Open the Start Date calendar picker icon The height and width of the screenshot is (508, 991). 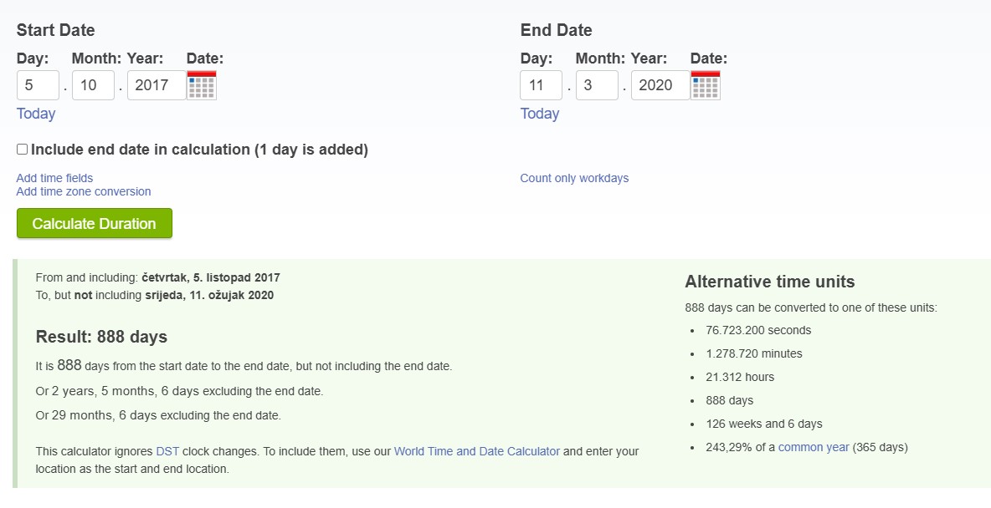pyautogui.click(x=202, y=85)
